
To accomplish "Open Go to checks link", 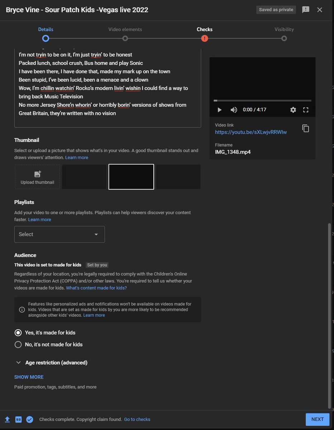I will (137, 419).
